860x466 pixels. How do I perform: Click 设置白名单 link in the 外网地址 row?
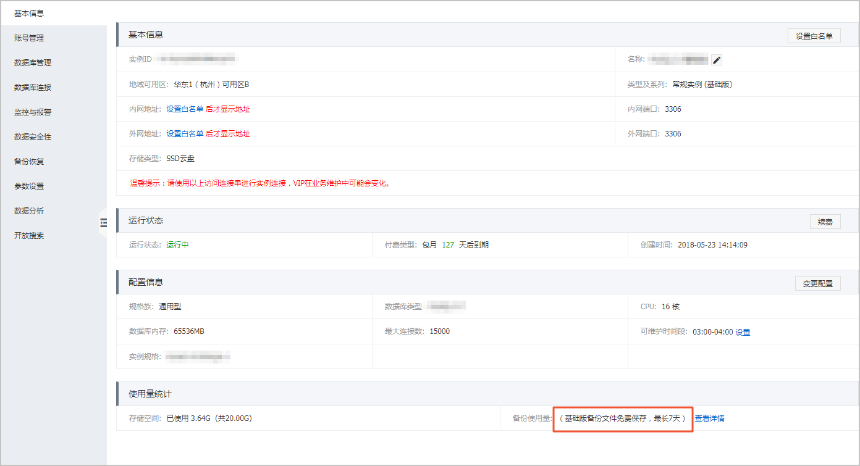(185, 134)
